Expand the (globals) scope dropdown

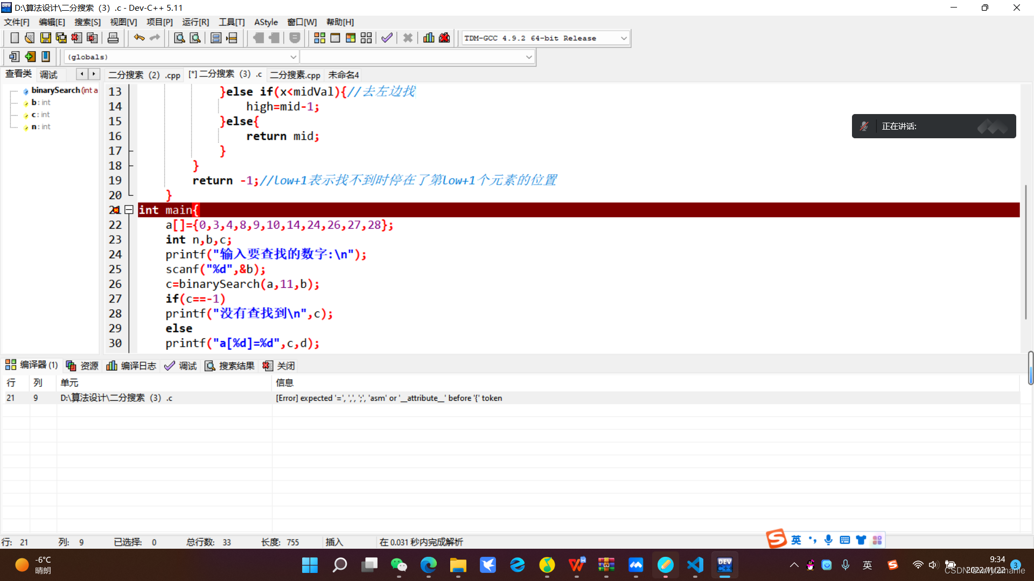[x=293, y=57]
